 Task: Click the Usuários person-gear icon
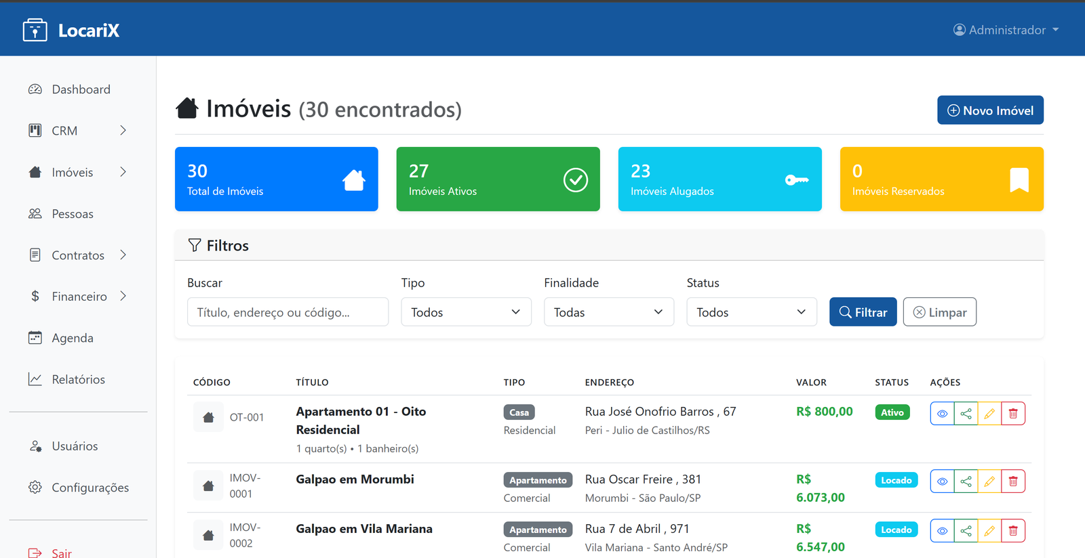tap(35, 446)
